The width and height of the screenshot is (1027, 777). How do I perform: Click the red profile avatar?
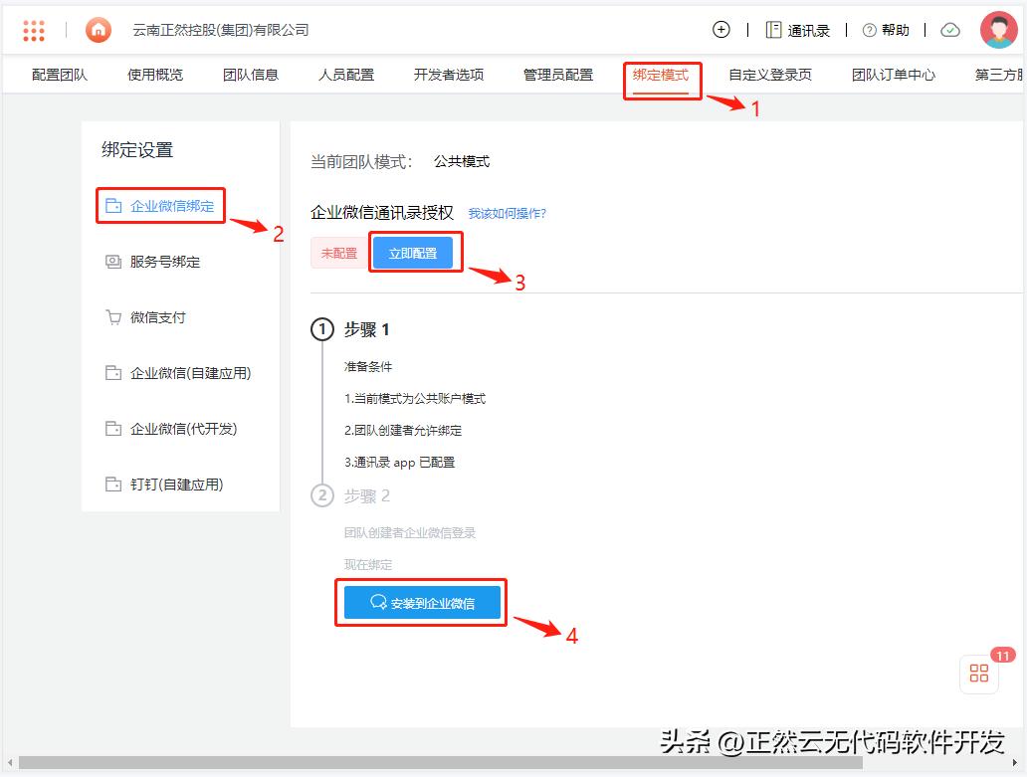coord(1000,29)
